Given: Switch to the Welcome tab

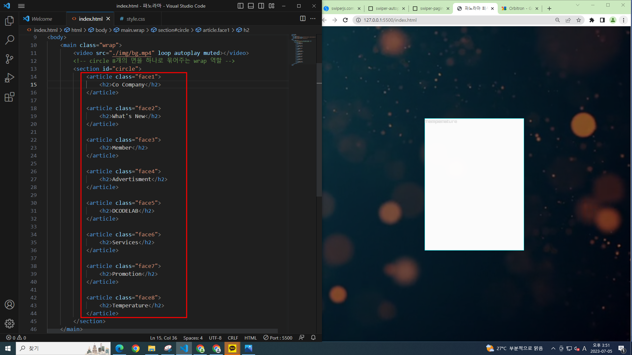Looking at the screenshot, I should 41,19.
